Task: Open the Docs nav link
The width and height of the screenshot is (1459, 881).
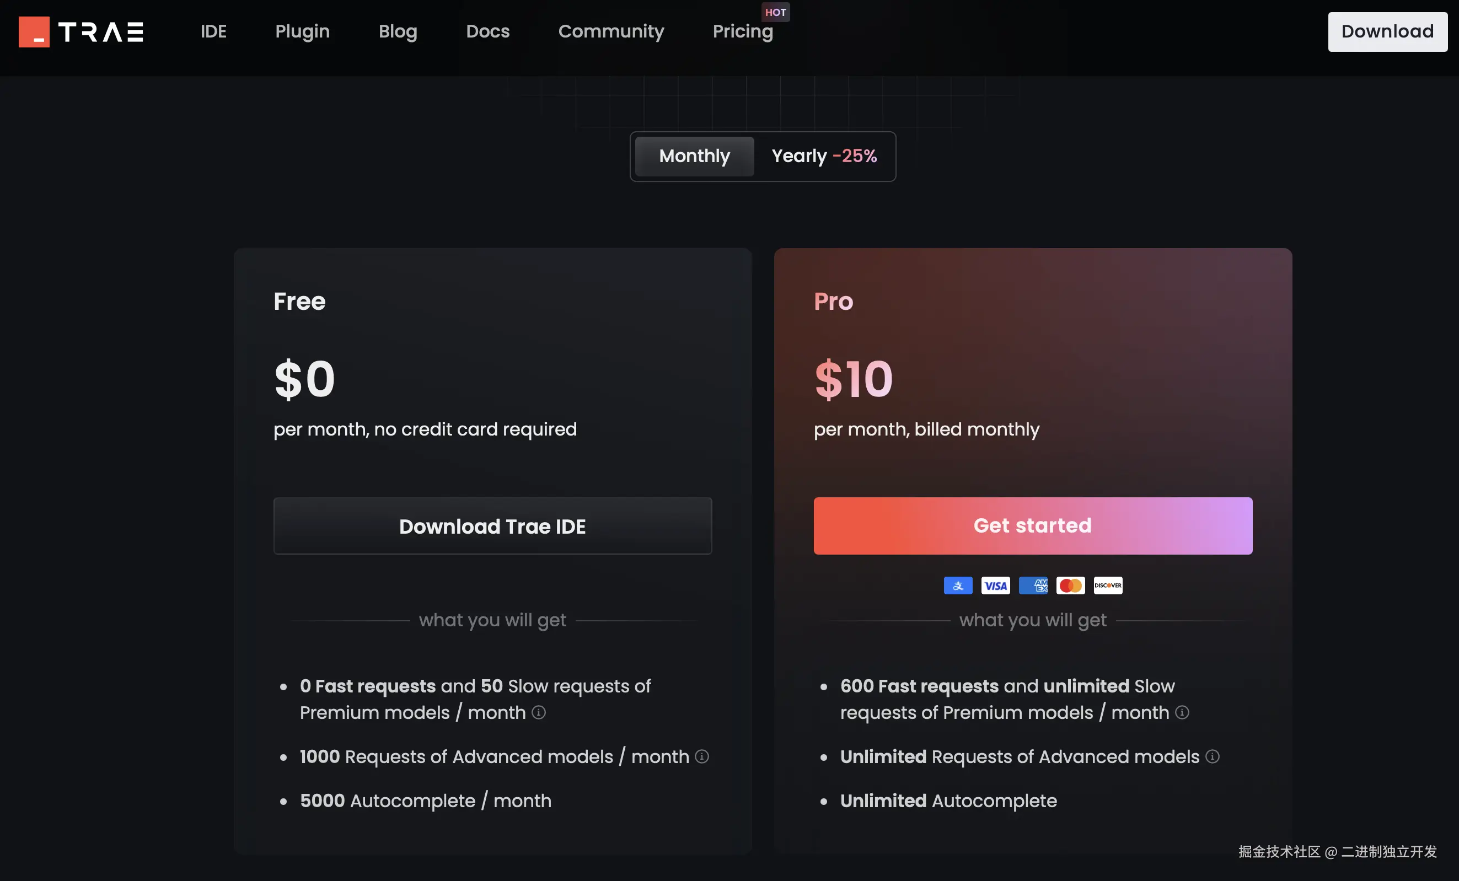Action: coord(487,31)
